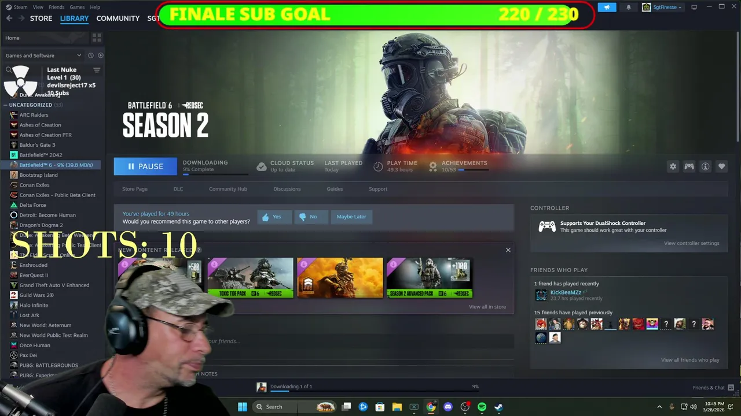741x416 pixels.
Task: Open Chrome from the taskbar
Action: click(x=431, y=407)
